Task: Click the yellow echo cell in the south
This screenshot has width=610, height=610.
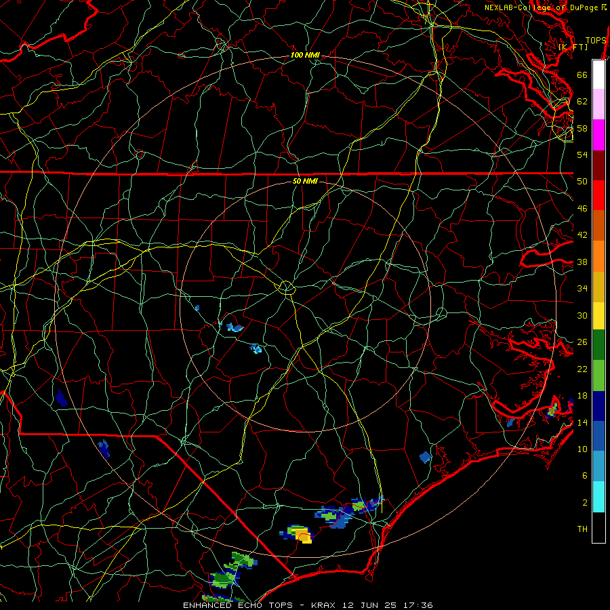Action: (x=303, y=535)
